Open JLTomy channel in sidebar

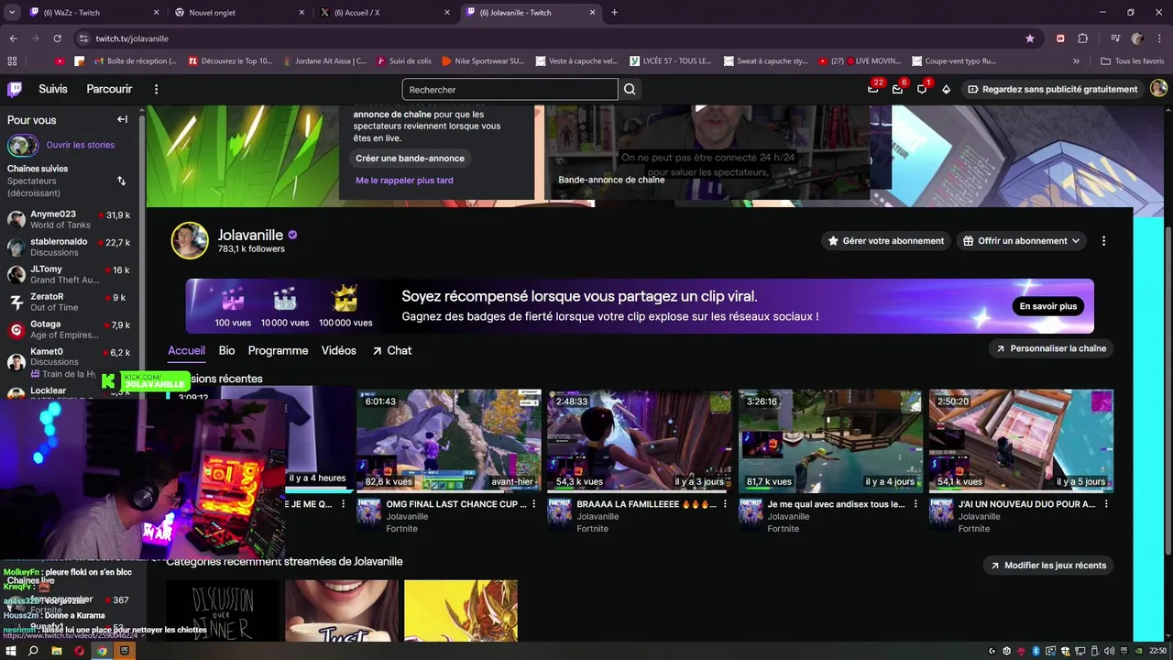69,275
